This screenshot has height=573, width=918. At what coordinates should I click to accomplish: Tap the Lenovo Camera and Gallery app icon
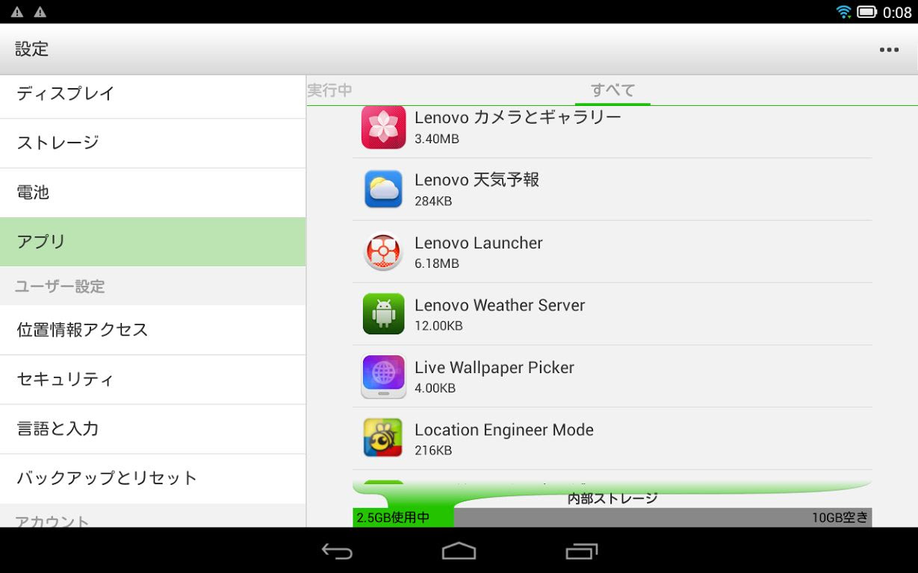point(383,127)
